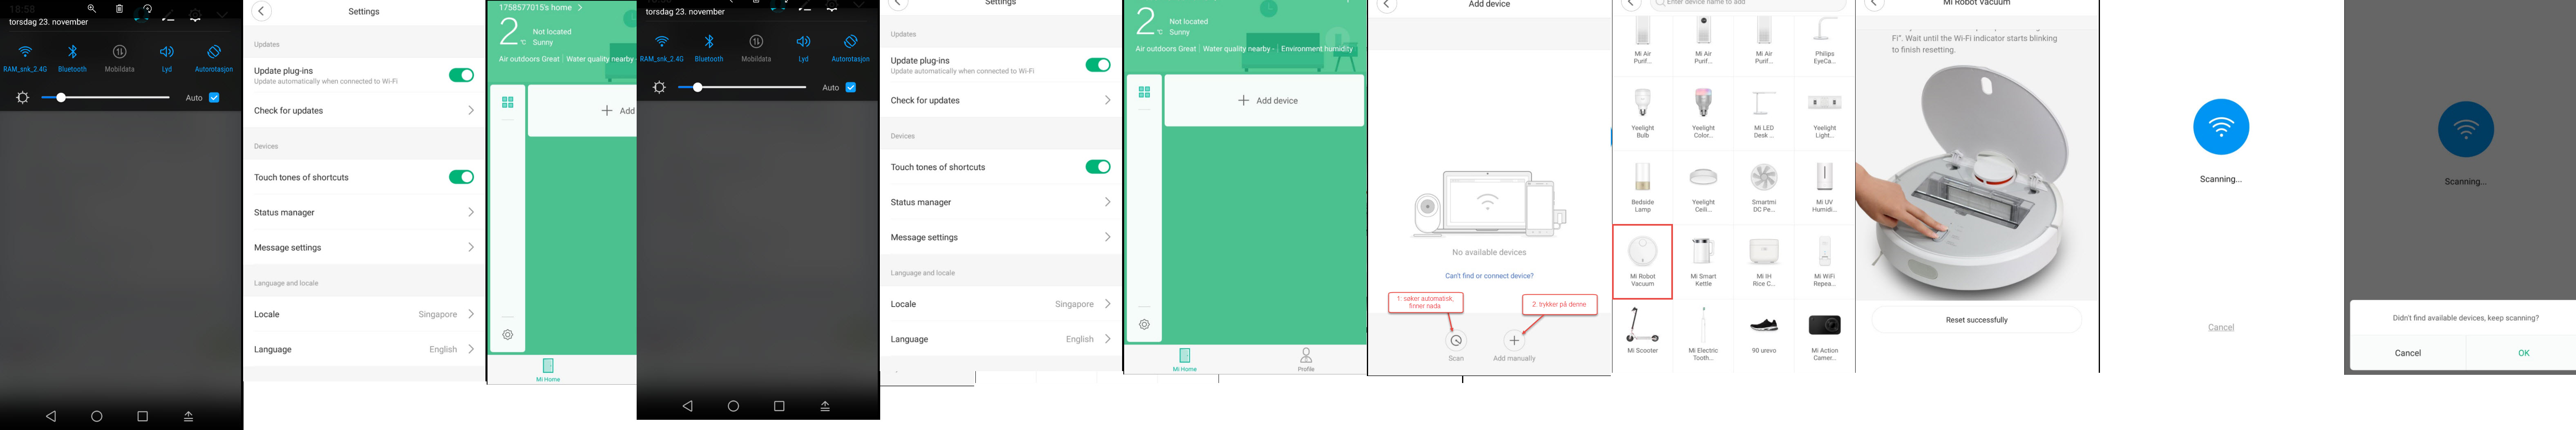The image size is (2576, 430).
Task: Uncheck Auto brightness in 18:58 notification shade
Action: point(214,98)
